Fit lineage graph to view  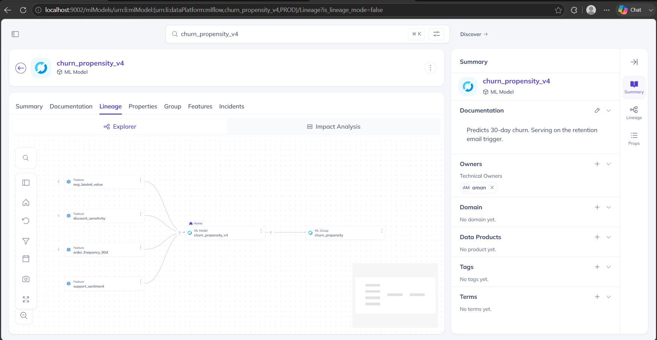click(x=26, y=299)
